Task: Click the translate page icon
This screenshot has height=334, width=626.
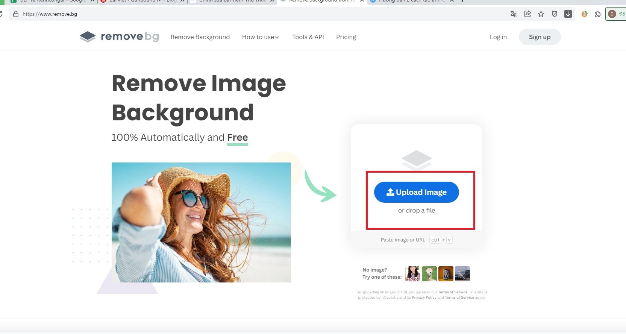Action: (x=514, y=14)
